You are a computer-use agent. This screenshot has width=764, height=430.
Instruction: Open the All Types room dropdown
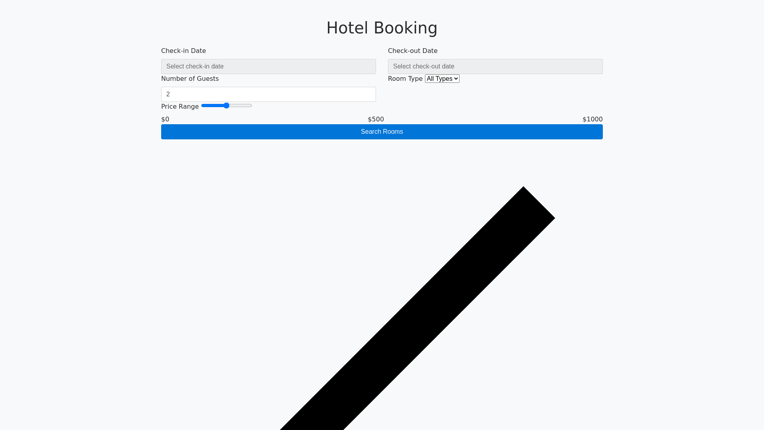tap(442, 79)
